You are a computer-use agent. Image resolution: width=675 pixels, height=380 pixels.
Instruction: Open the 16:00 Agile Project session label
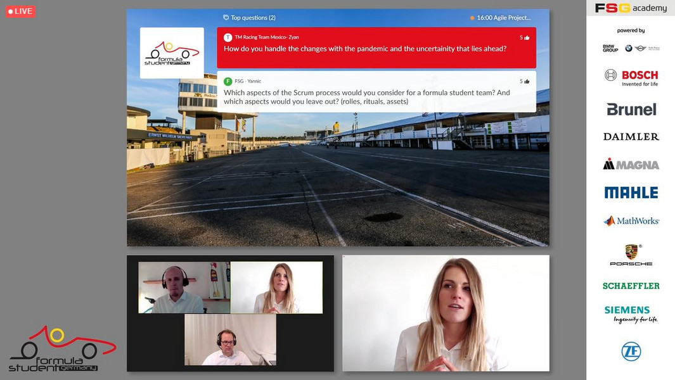click(x=504, y=18)
